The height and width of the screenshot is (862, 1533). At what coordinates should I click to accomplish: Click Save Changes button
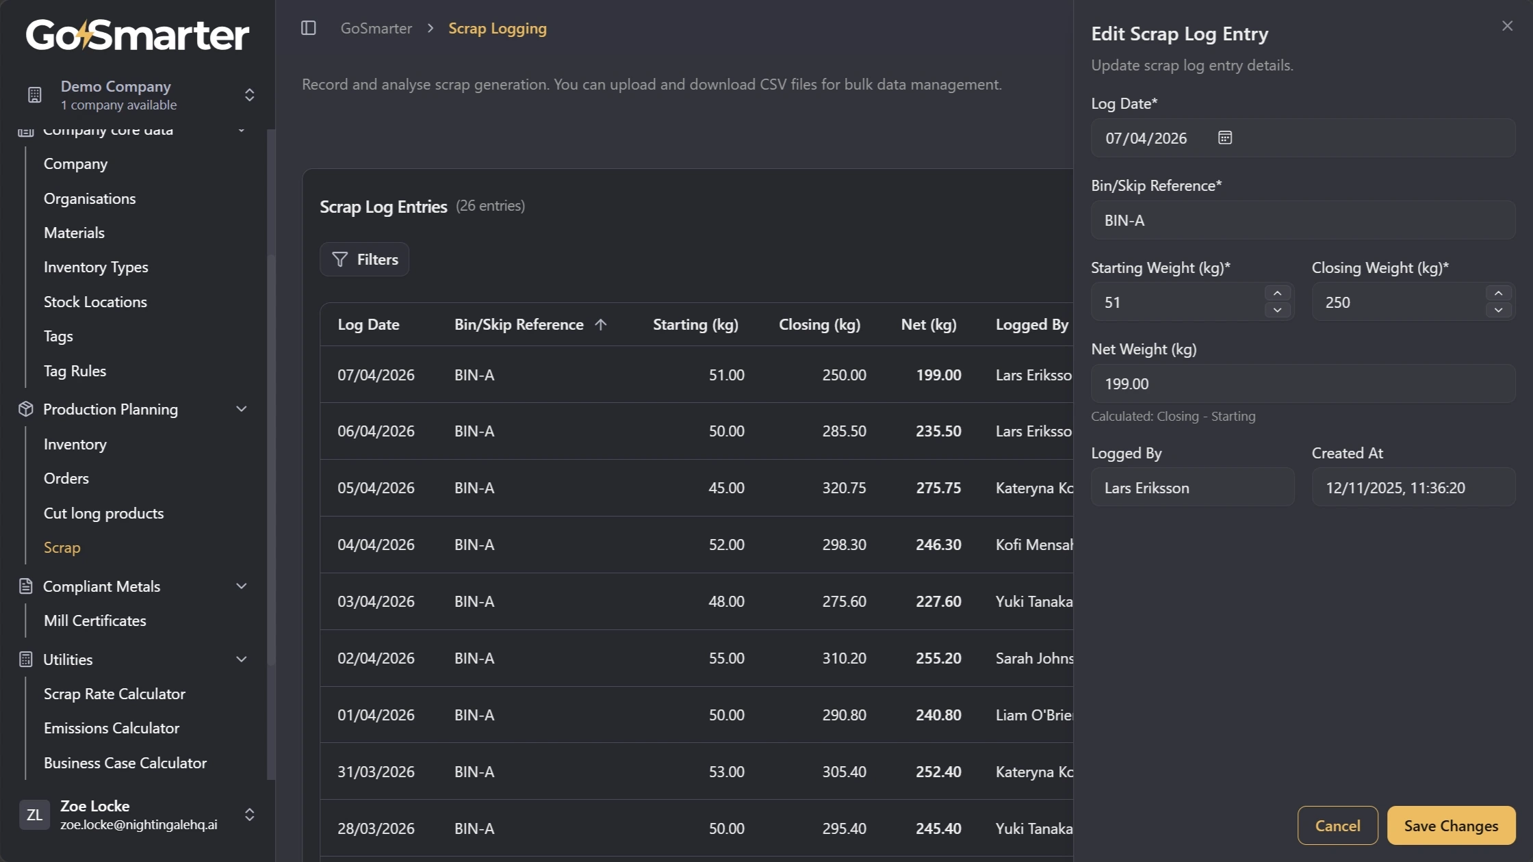(1451, 826)
